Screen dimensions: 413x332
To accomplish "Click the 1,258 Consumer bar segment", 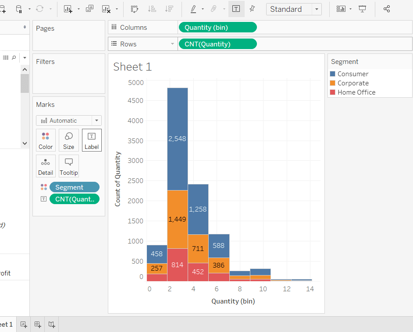I will pyautogui.click(x=198, y=209).
